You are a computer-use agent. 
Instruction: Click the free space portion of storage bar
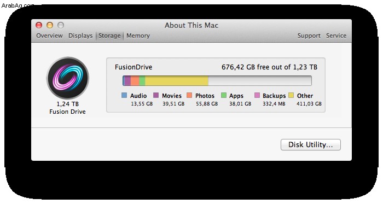pyautogui.click(x=260, y=80)
